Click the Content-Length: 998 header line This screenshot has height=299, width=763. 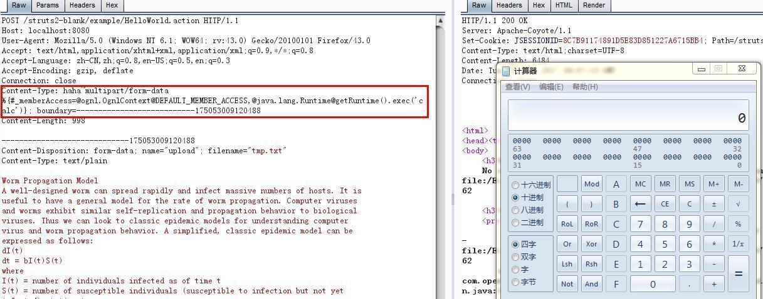click(x=43, y=121)
